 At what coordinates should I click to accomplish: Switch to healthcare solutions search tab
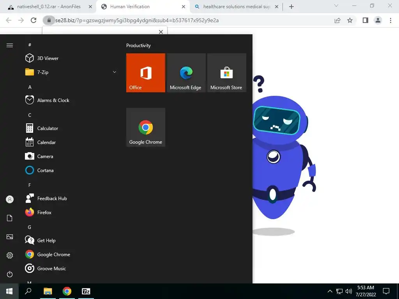pos(237,7)
